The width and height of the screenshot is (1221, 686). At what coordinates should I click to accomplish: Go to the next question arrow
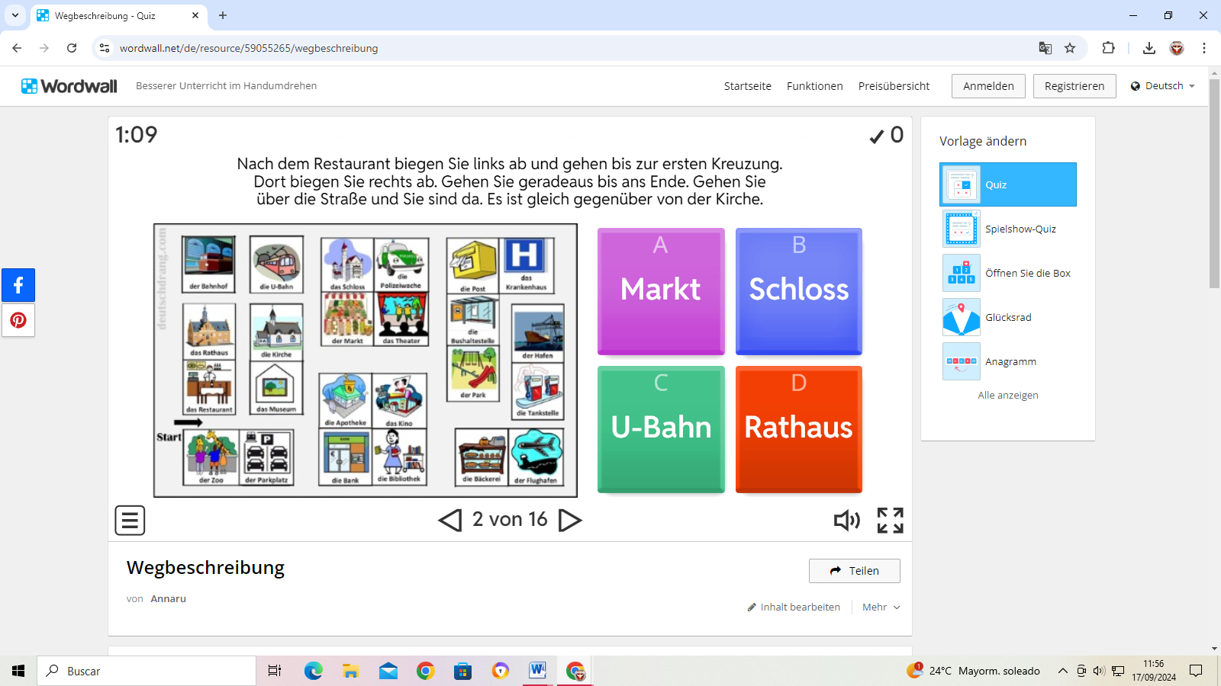(570, 520)
